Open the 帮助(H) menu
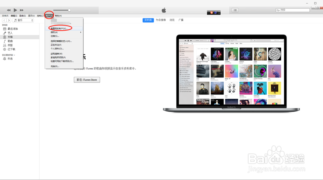Image resolution: width=323 pixels, height=180 pixels. tap(58, 15)
